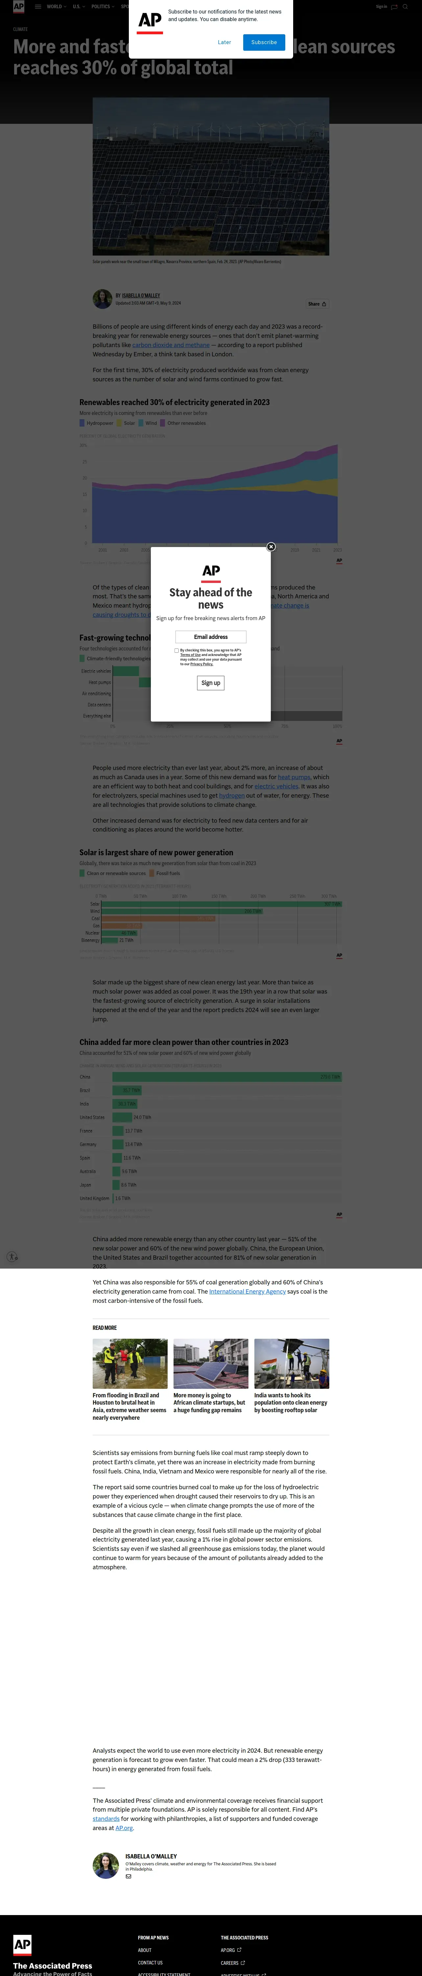Click the AP logo in the top-left corner

[x=18, y=6]
